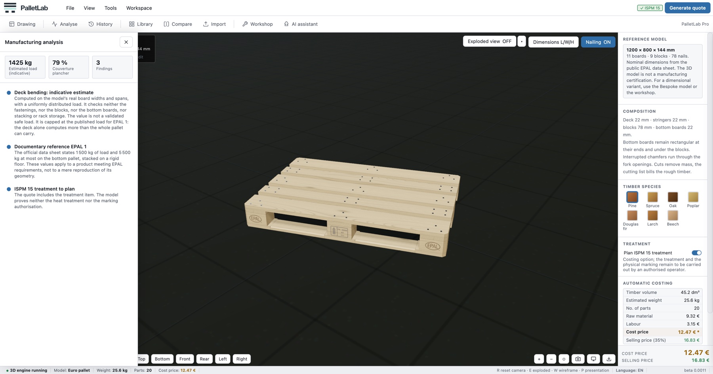Open the Workspace menu
The width and height of the screenshot is (713, 374).
tap(139, 8)
